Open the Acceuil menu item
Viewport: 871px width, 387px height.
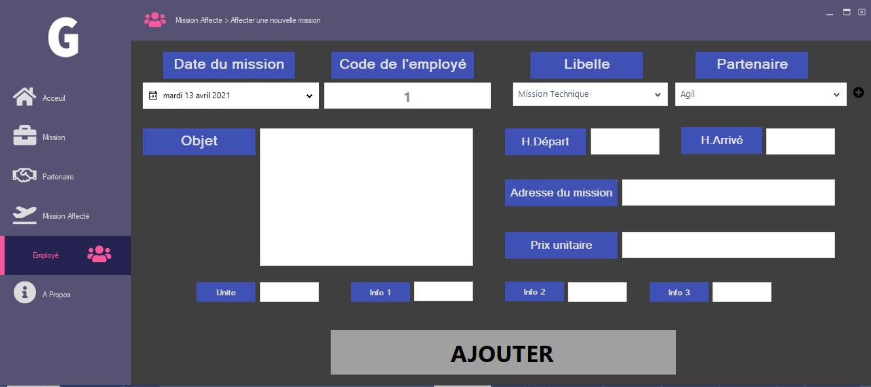[65, 98]
